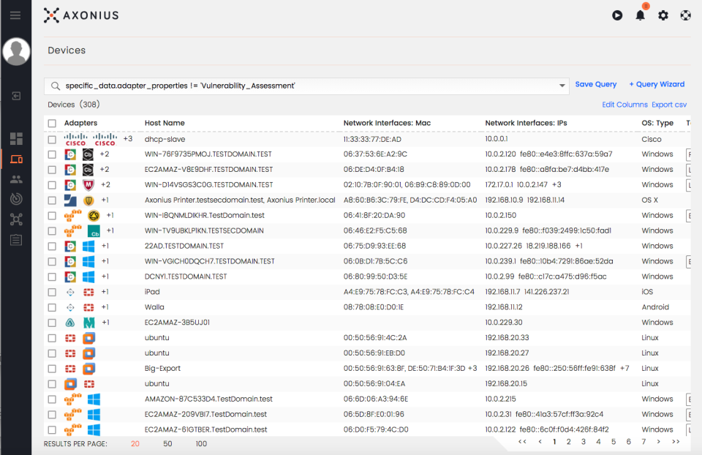Open the alerts radar sidebar icon
702x455 pixels.
coord(16,199)
